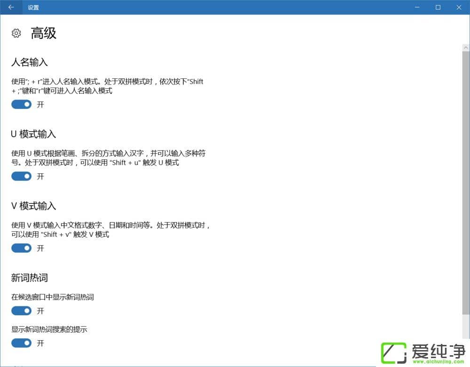Image resolution: width=470 pixels, height=367 pixels.
Task: Click the gear icon beside the 高级 heading
Action: pos(16,33)
